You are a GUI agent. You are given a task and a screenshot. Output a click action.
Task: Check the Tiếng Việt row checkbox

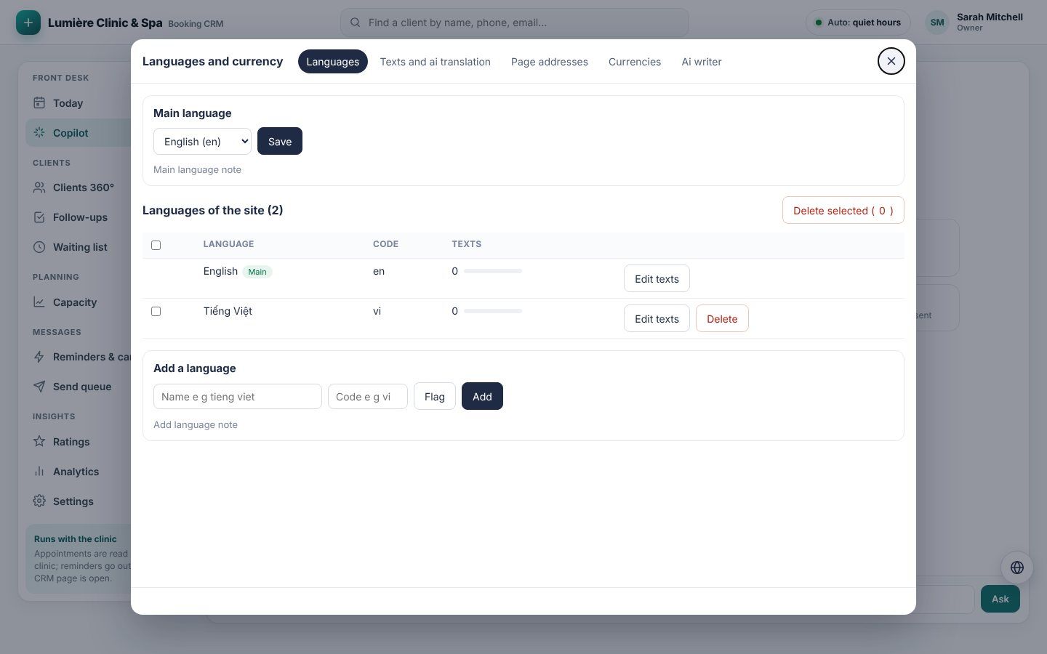pyautogui.click(x=156, y=311)
